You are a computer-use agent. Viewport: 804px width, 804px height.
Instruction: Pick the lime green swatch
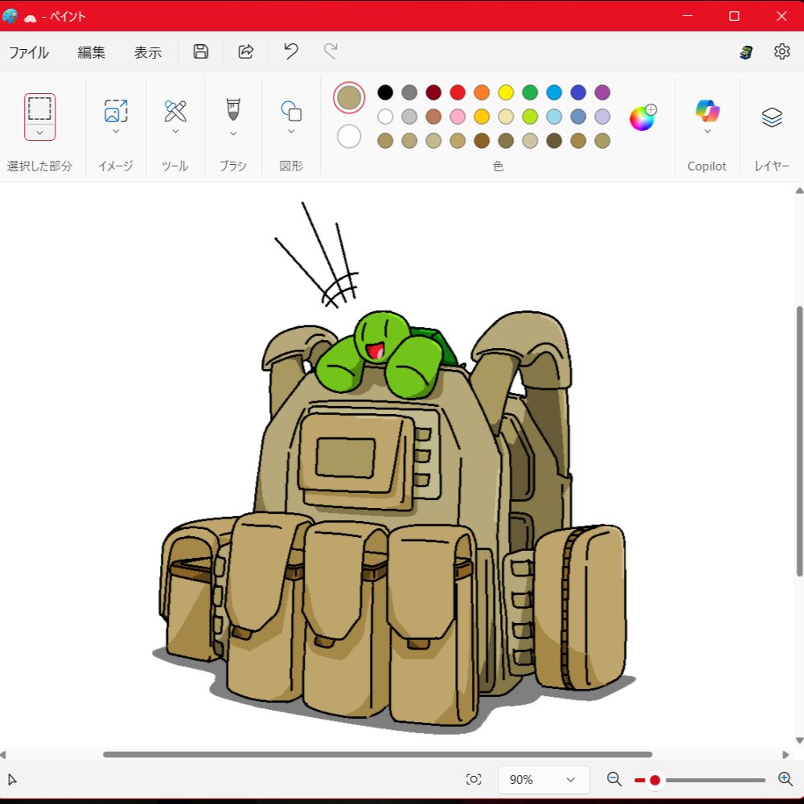tap(530, 117)
